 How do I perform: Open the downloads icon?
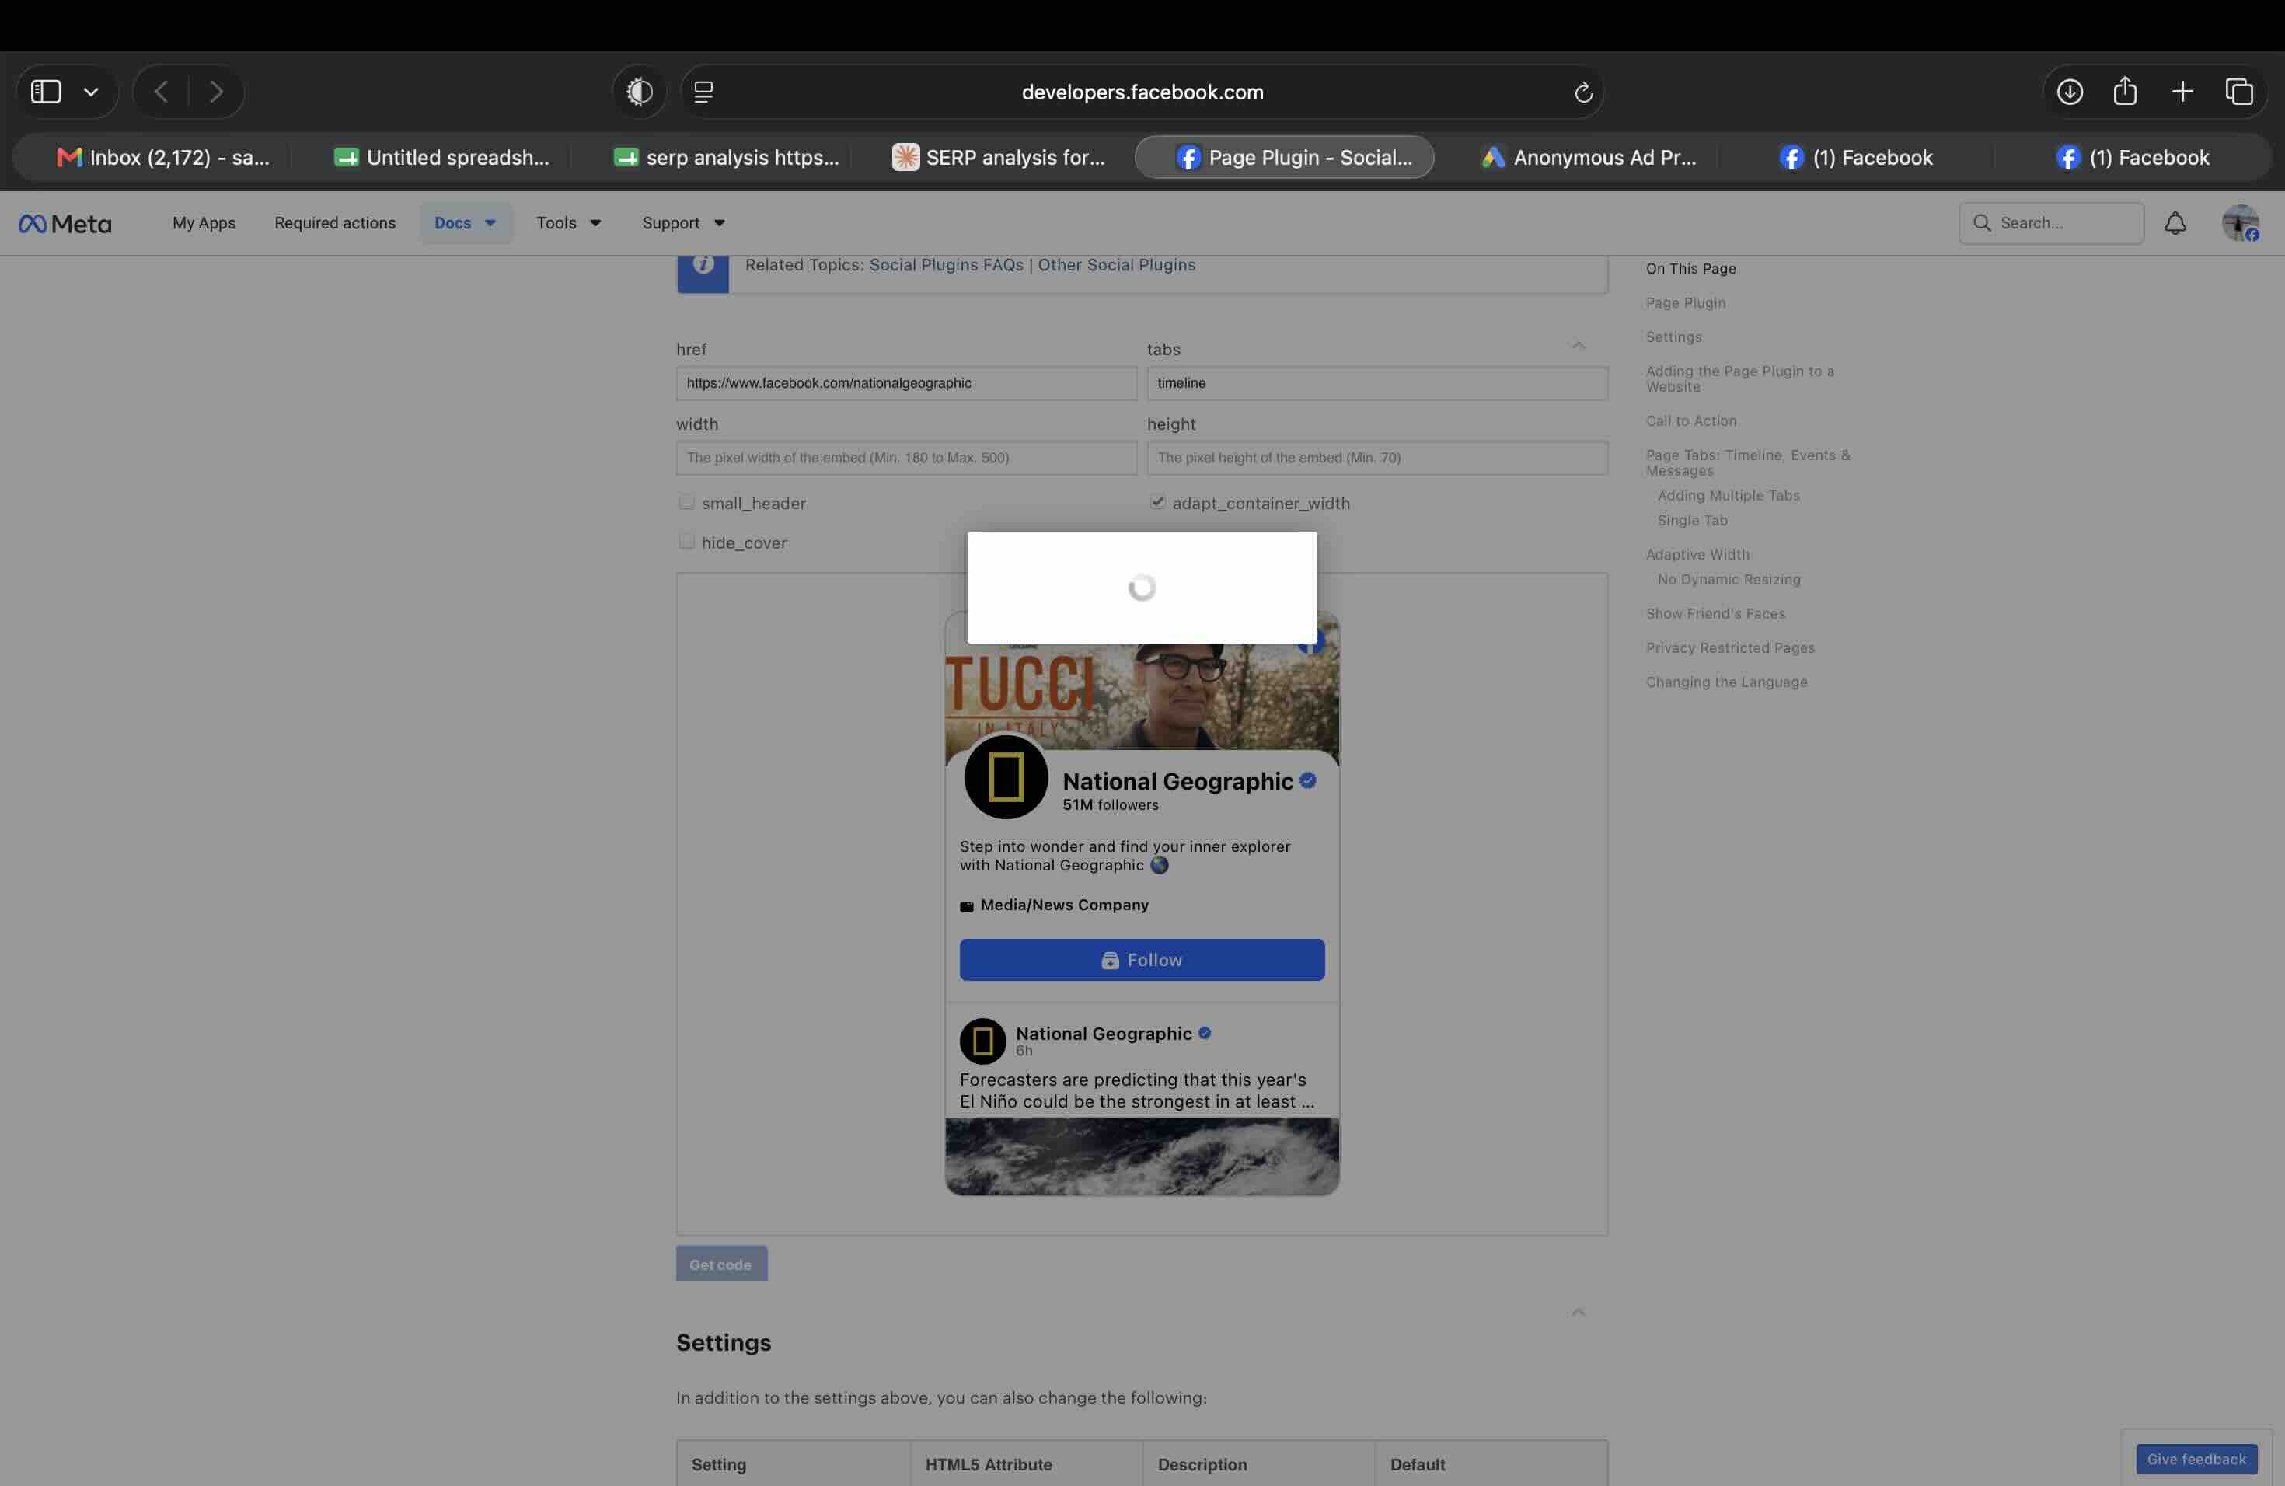coord(2070,91)
